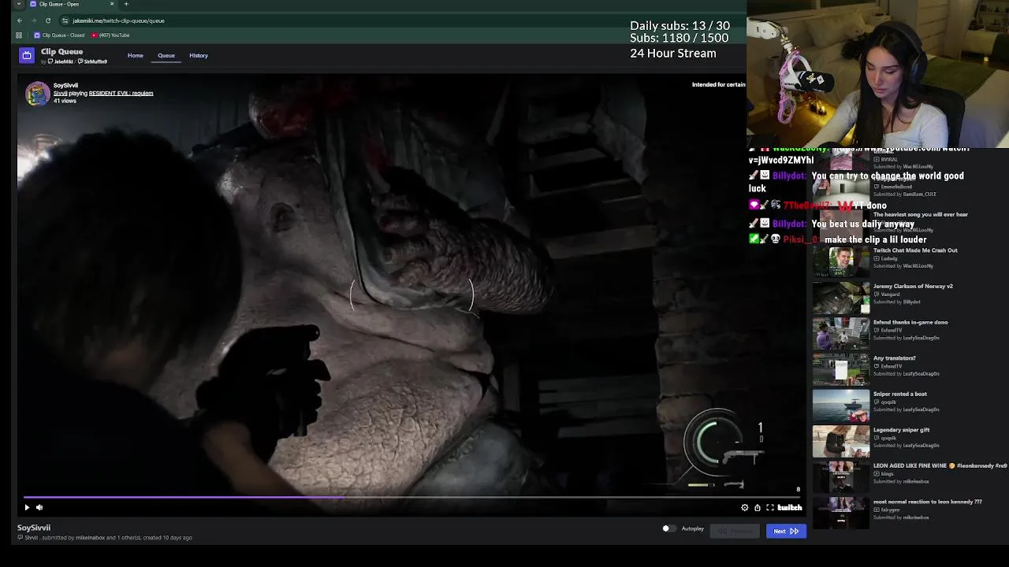Click SoySivvii title below the player
Screen dimensions: 1009x567
[x=34, y=528]
